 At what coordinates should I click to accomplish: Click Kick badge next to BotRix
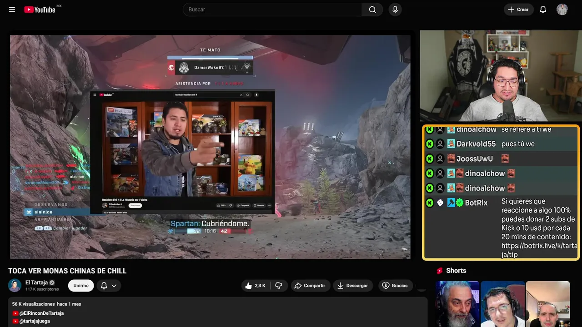pos(430,203)
